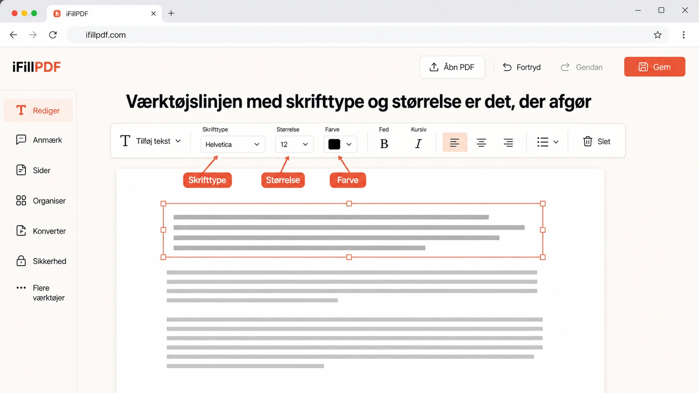Image resolution: width=699 pixels, height=393 pixels.
Task: Select center text alignment
Action: tap(481, 142)
